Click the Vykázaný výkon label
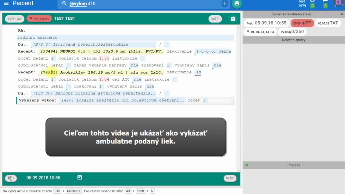345x194 pixels. tap(37, 100)
